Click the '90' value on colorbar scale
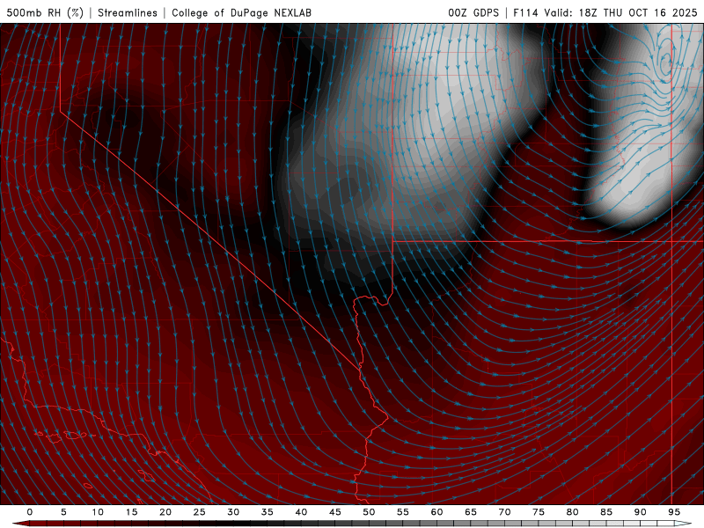Image resolution: width=704 pixels, height=528 pixels. pos(640,512)
